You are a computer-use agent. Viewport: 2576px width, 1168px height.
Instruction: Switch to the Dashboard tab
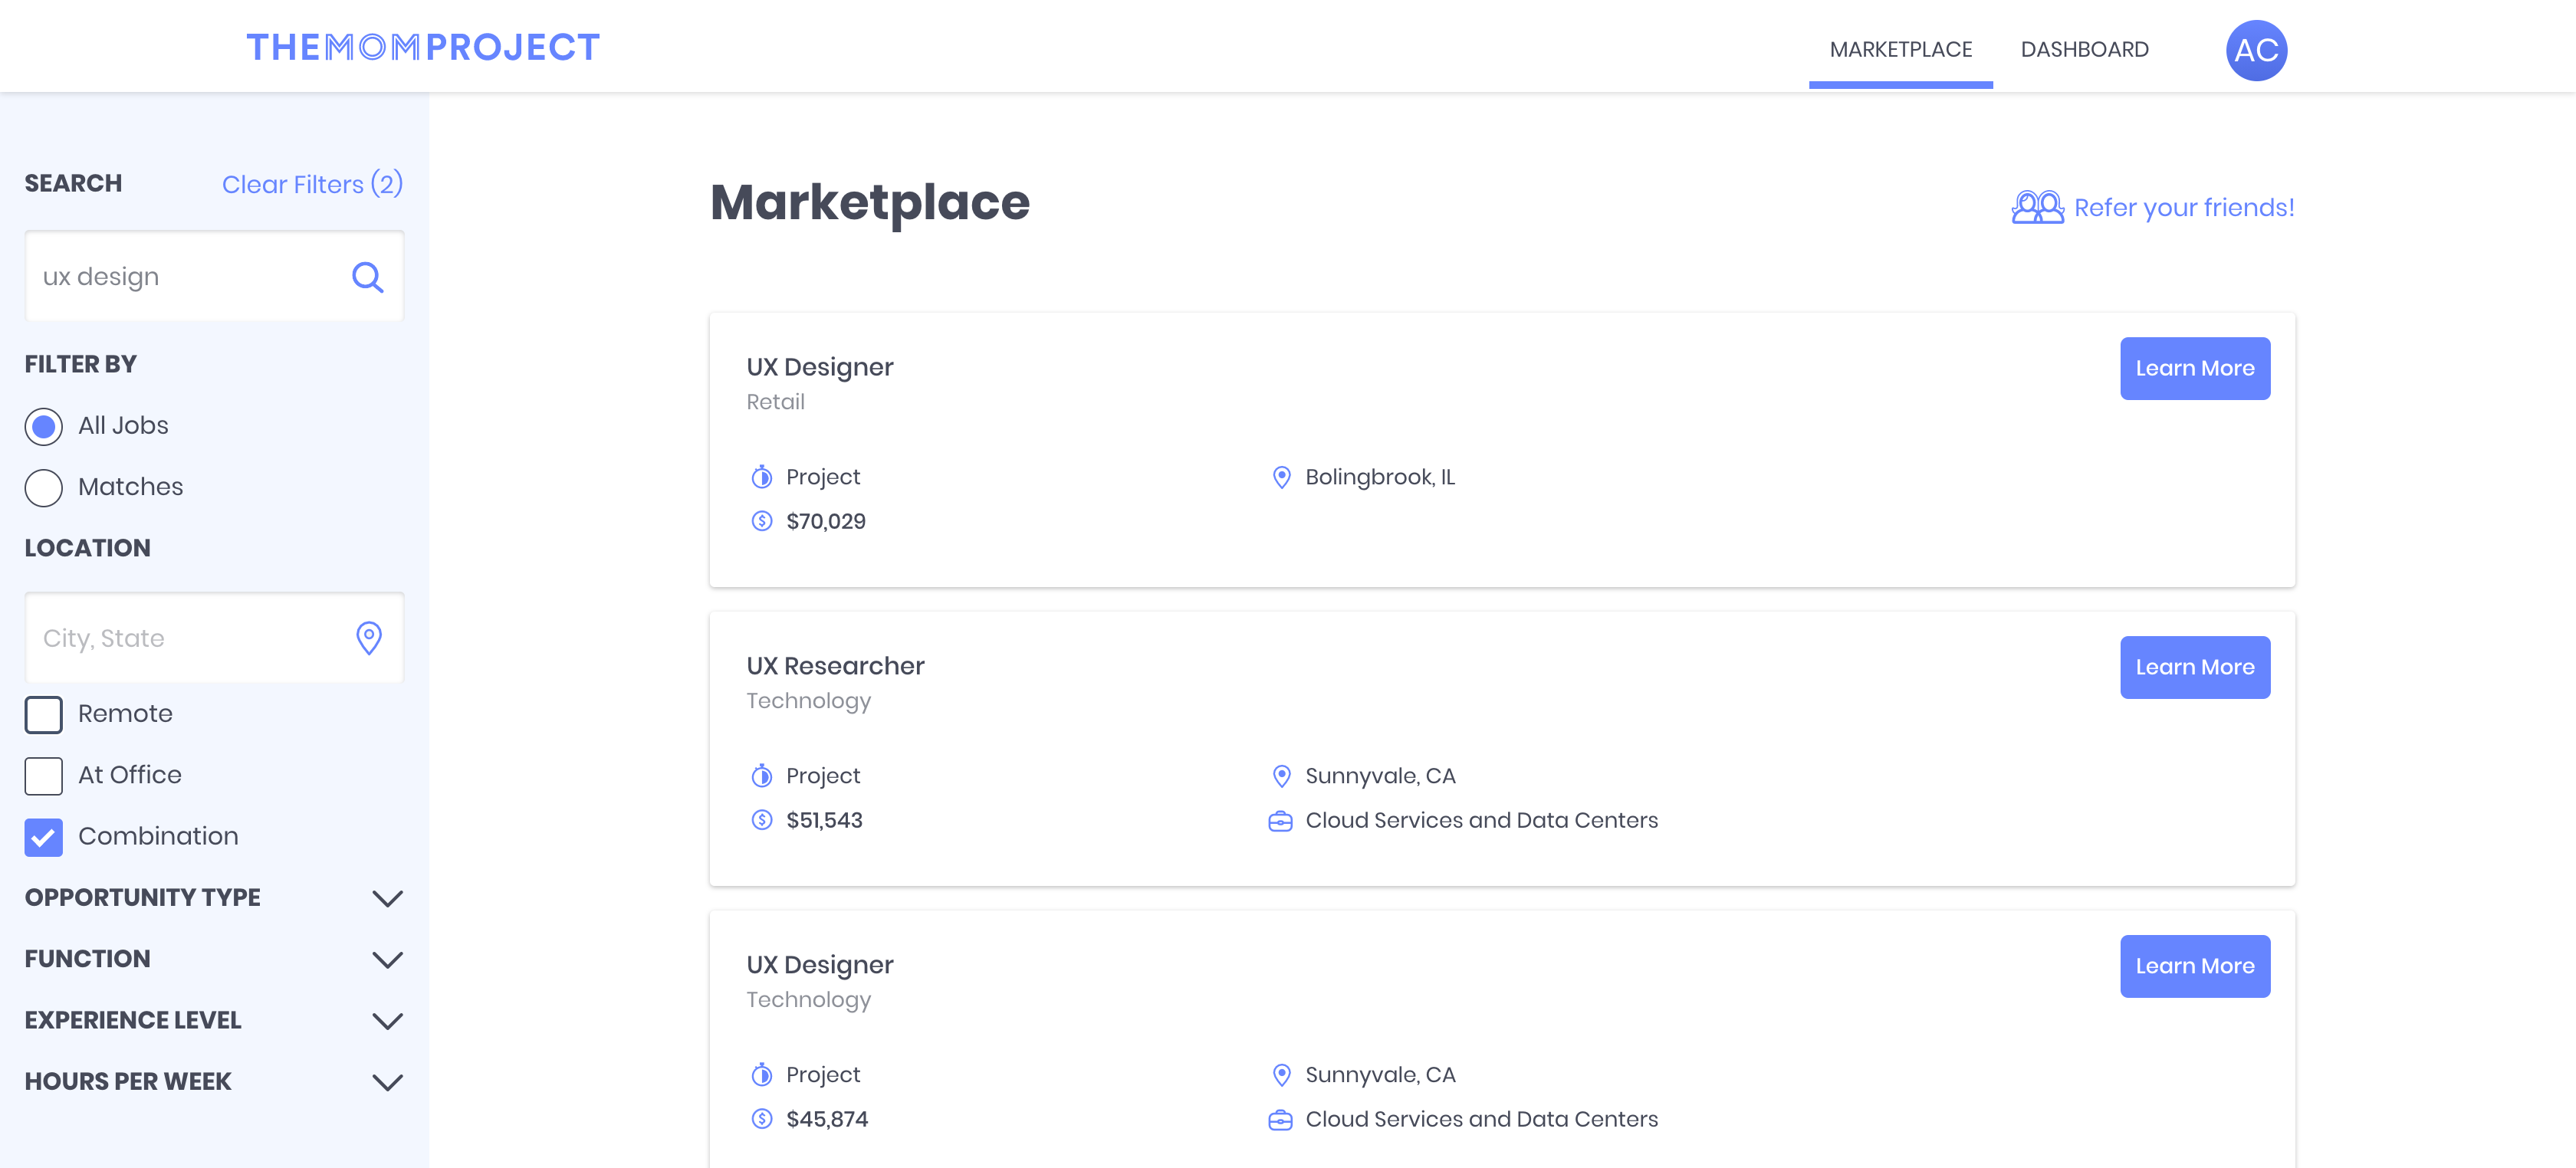2084,49
